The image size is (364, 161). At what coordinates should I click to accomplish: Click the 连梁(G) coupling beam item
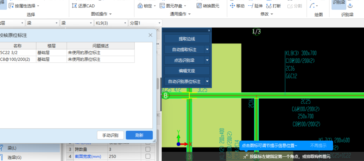tap(14, 157)
